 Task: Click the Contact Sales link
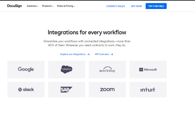pos(115,6)
